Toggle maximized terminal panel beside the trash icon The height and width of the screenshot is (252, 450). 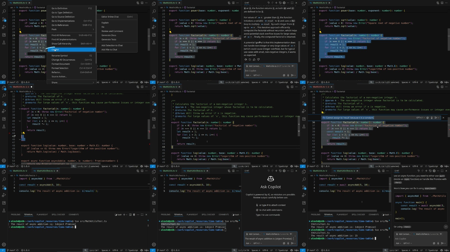142,215
